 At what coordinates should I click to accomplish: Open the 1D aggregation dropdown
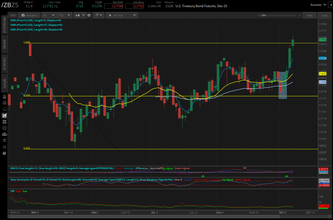[49, 15]
